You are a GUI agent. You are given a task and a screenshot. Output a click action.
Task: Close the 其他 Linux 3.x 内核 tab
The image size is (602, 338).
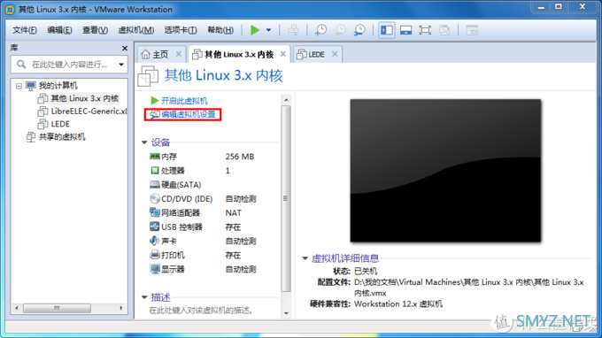pos(283,54)
